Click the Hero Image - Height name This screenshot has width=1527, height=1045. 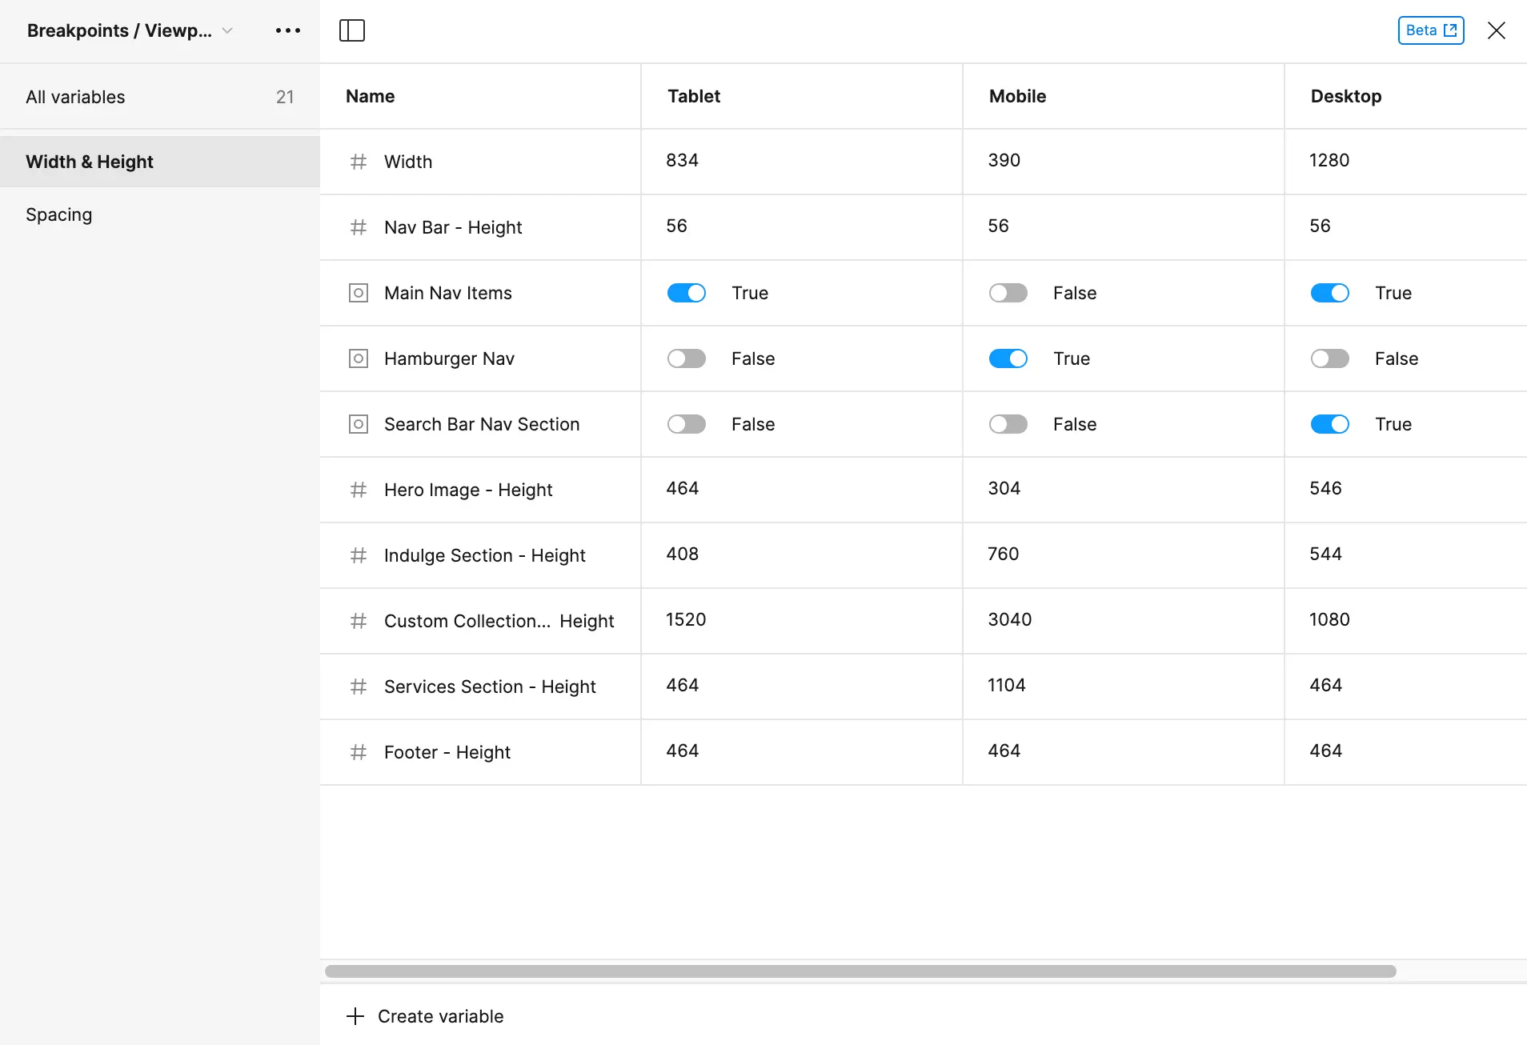coord(468,490)
